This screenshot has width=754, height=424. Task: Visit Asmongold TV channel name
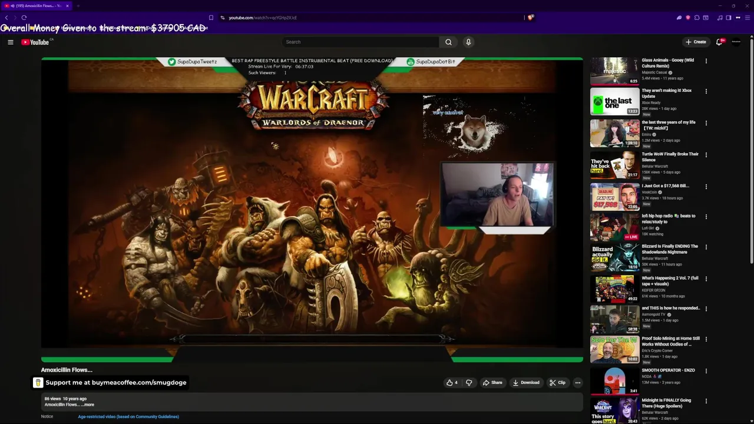pyautogui.click(x=653, y=314)
